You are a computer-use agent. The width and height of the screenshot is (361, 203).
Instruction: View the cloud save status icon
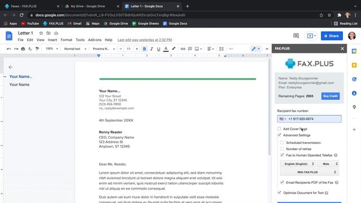coord(56,33)
